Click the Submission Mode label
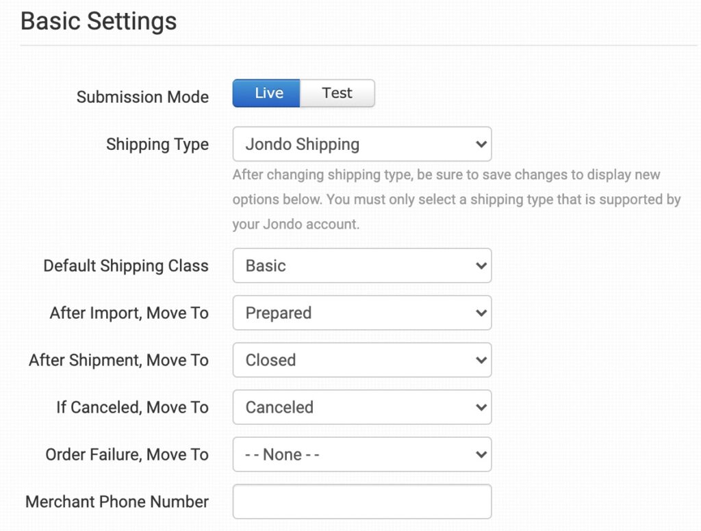701x531 pixels. pos(142,97)
